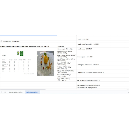Select the green logo in the recipe image

22,54
